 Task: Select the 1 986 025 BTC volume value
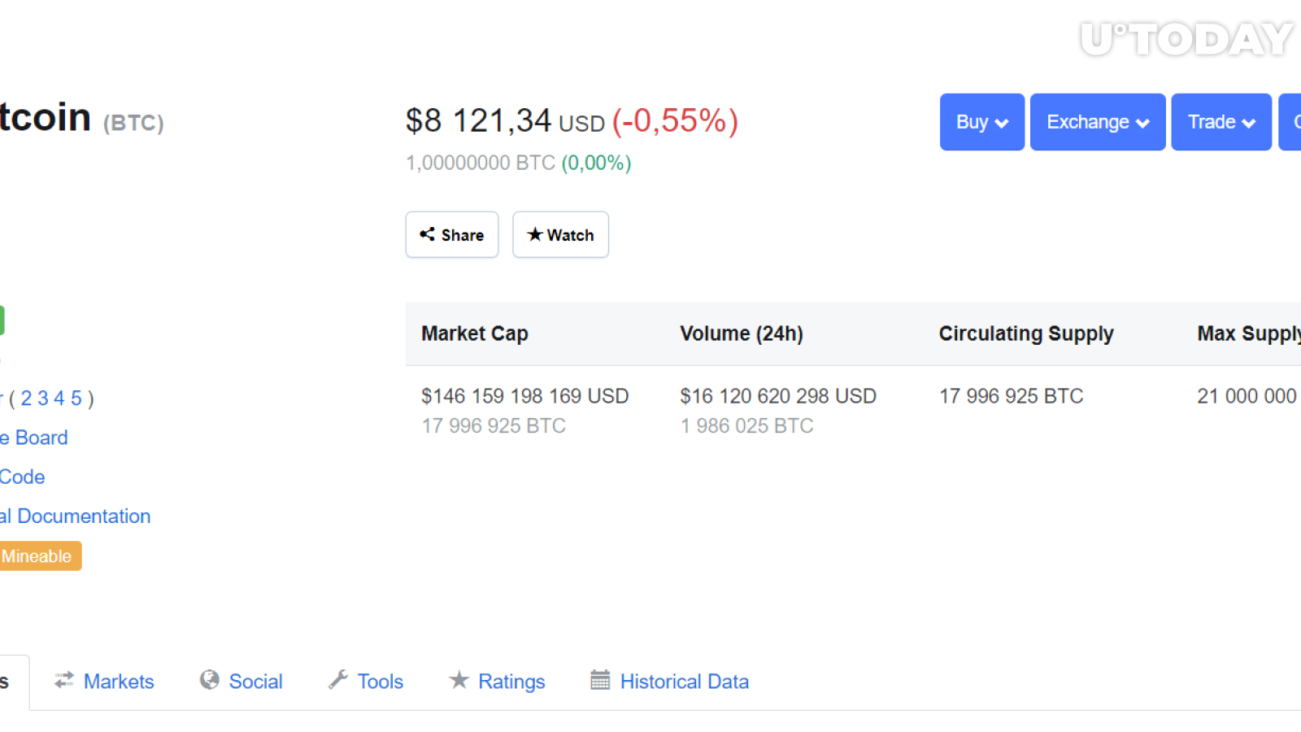[x=747, y=426]
